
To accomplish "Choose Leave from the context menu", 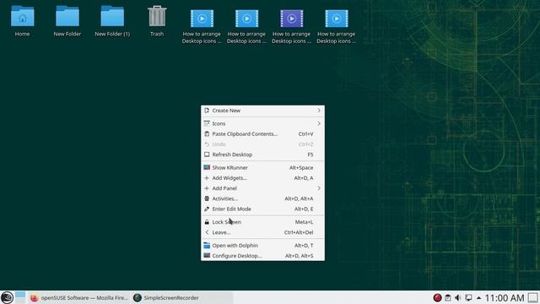I will tap(262, 232).
